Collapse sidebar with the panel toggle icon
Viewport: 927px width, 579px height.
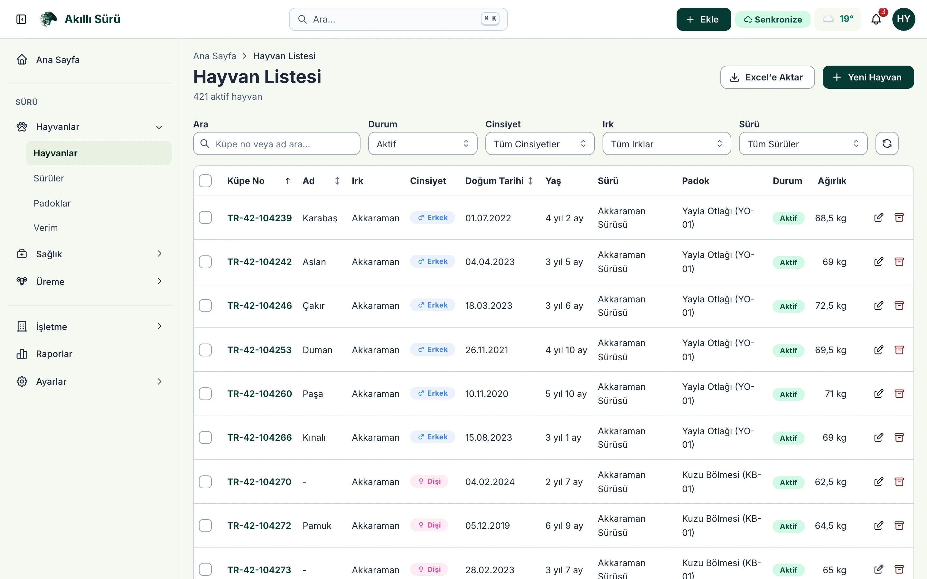pyautogui.click(x=21, y=19)
